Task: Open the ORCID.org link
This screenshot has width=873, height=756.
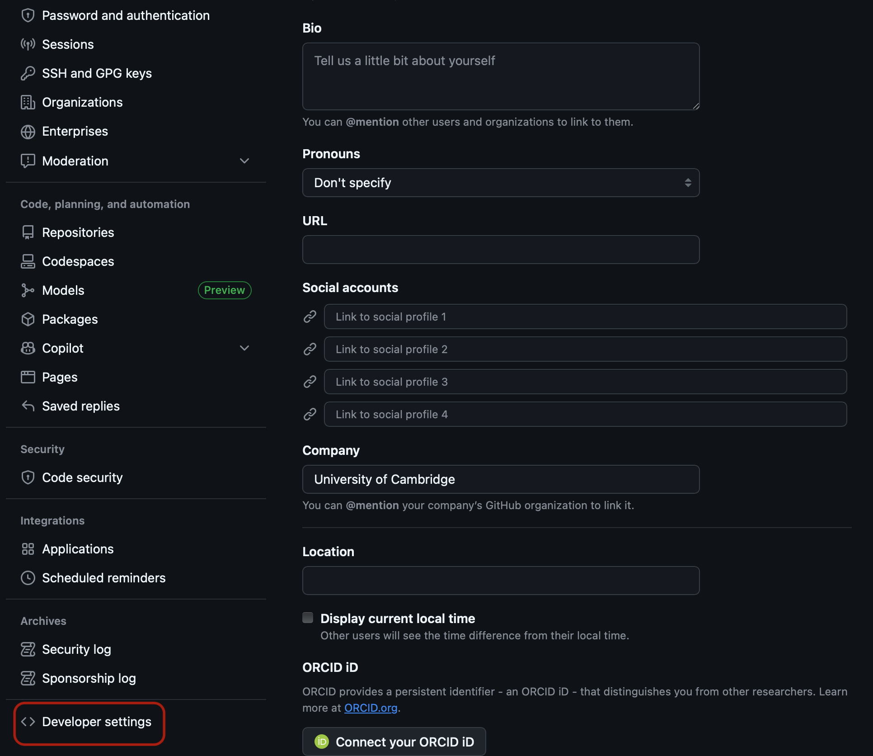Action: pyautogui.click(x=371, y=708)
